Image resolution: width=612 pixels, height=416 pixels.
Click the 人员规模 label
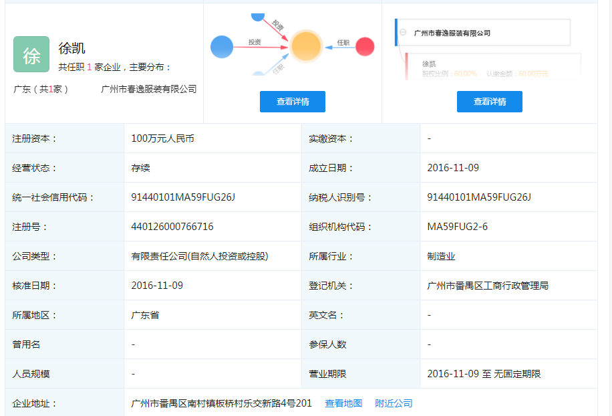coord(31,374)
